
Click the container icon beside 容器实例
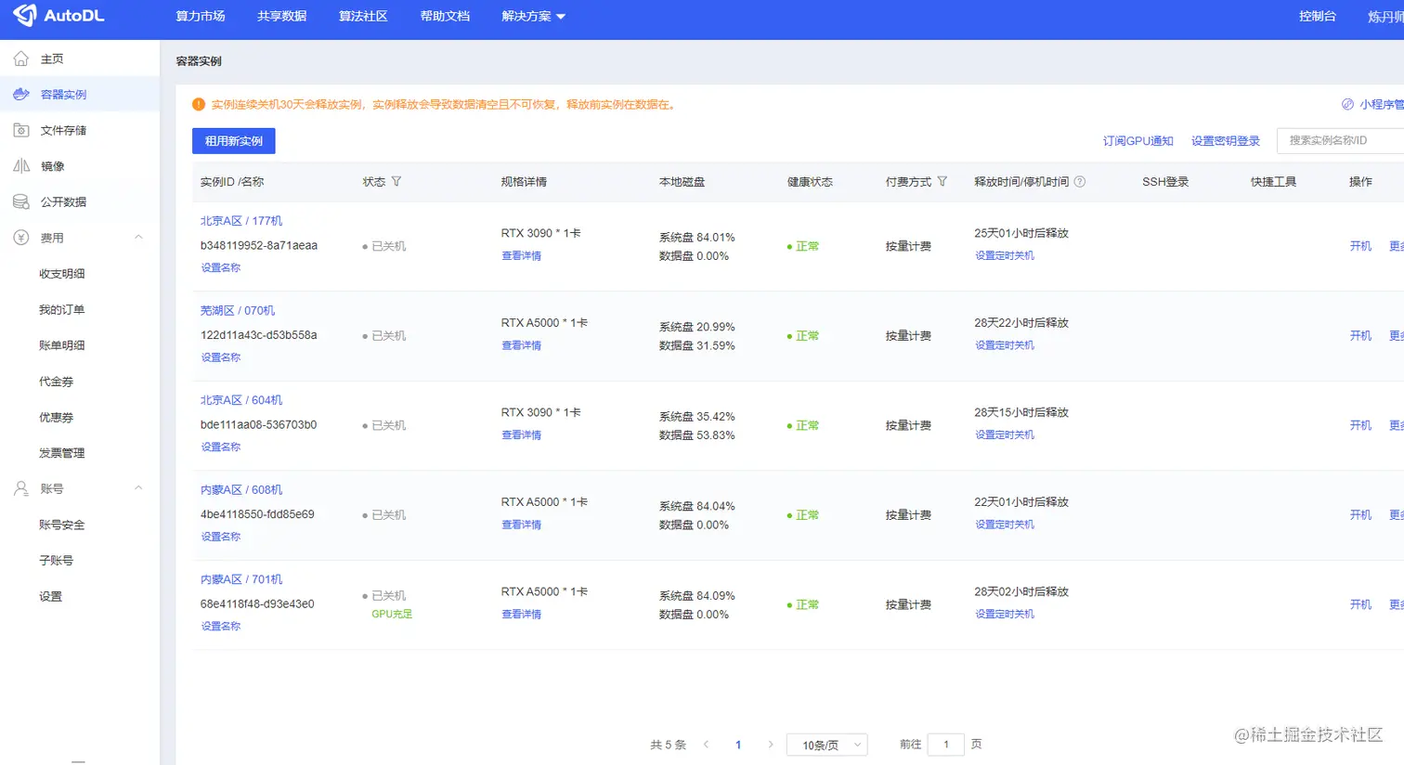(x=21, y=94)
